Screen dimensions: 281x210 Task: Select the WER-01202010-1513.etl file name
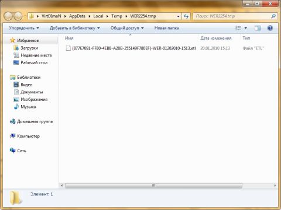click(134, 48)
